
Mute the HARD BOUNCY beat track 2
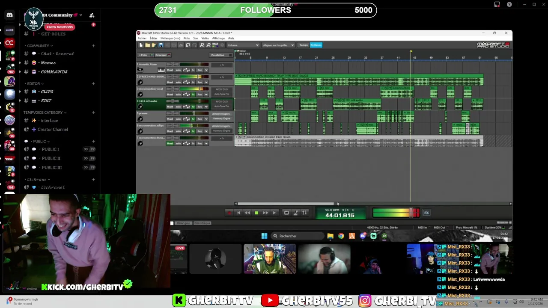[x=170, y=82]
